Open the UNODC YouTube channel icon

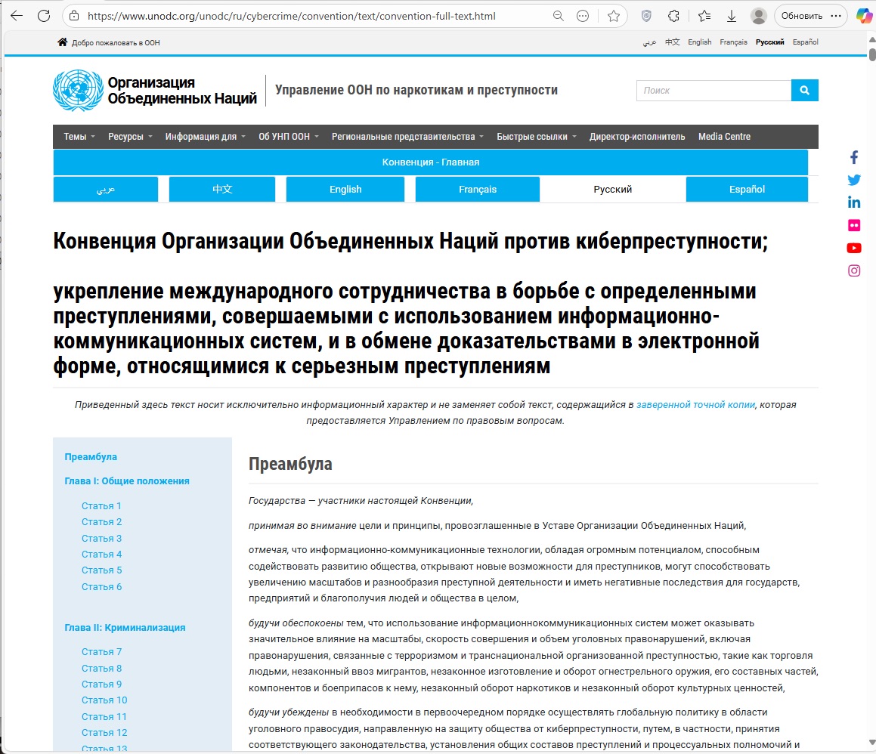click(853, 248)
